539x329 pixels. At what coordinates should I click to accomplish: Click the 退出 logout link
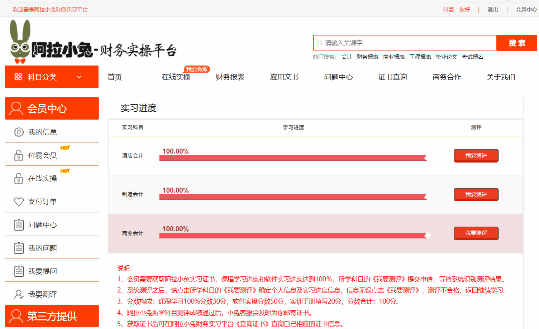(x=493, y=10)
